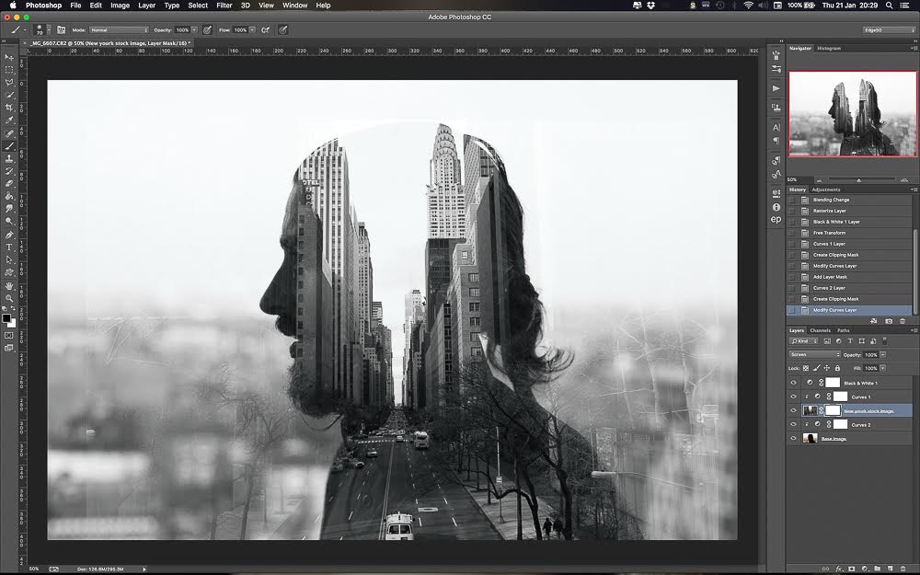Open the Screen blend mode dropdown

(814, 354)
